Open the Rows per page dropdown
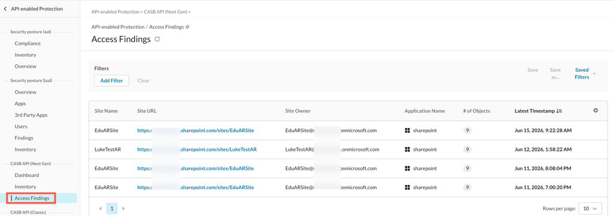The height and width of the screenshot is (216, 614). click(591, 209)
